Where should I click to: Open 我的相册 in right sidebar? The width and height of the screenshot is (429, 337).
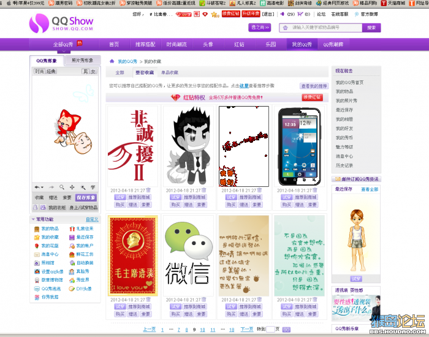coord(344,119)
